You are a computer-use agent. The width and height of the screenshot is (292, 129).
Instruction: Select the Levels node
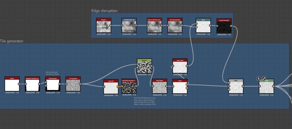(266, 86)
